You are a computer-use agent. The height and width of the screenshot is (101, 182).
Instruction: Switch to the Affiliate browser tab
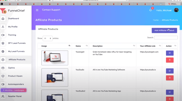[173, 4]
